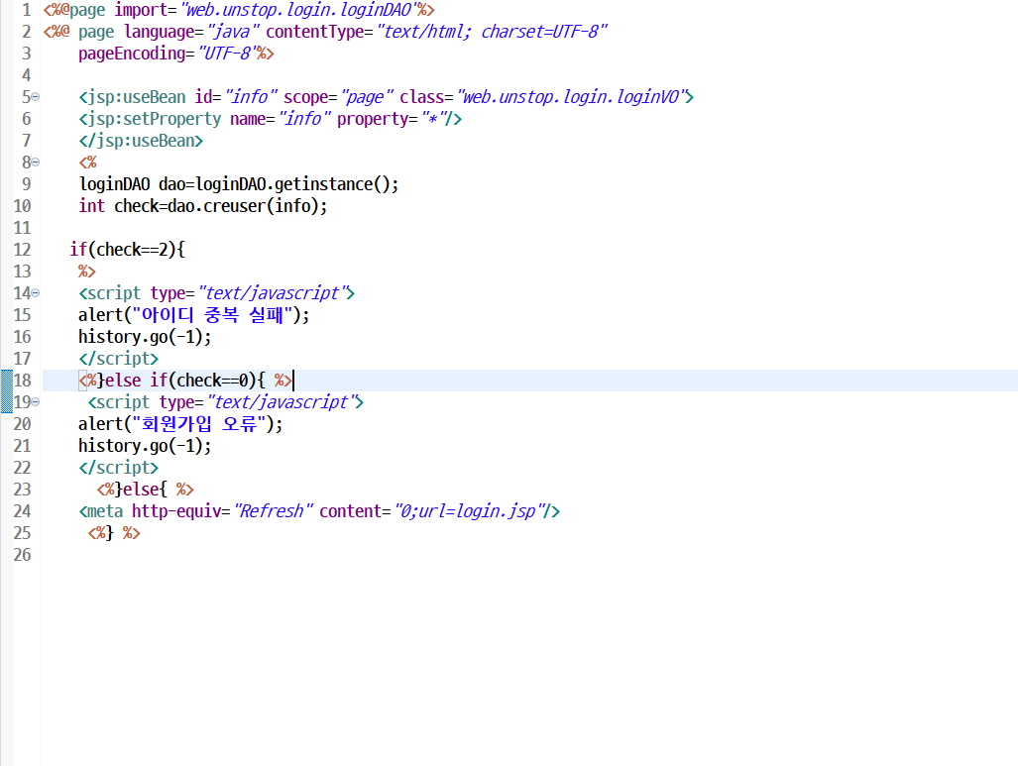The image size is (1018, 766).
Task: Click the line number 18 in the gutter
Action: [x=22, y=381]
